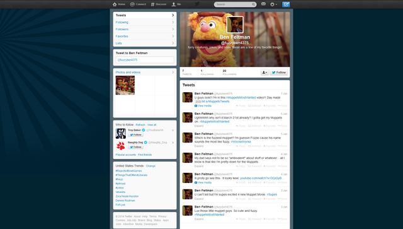Open the Find friends link
This screenshot has width=403, height=229.
pos(145,155)
